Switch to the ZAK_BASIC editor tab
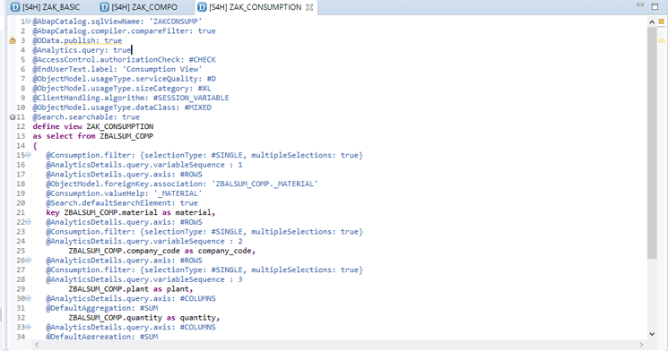This screenshot has width=668, height=351. click(46, 7)
